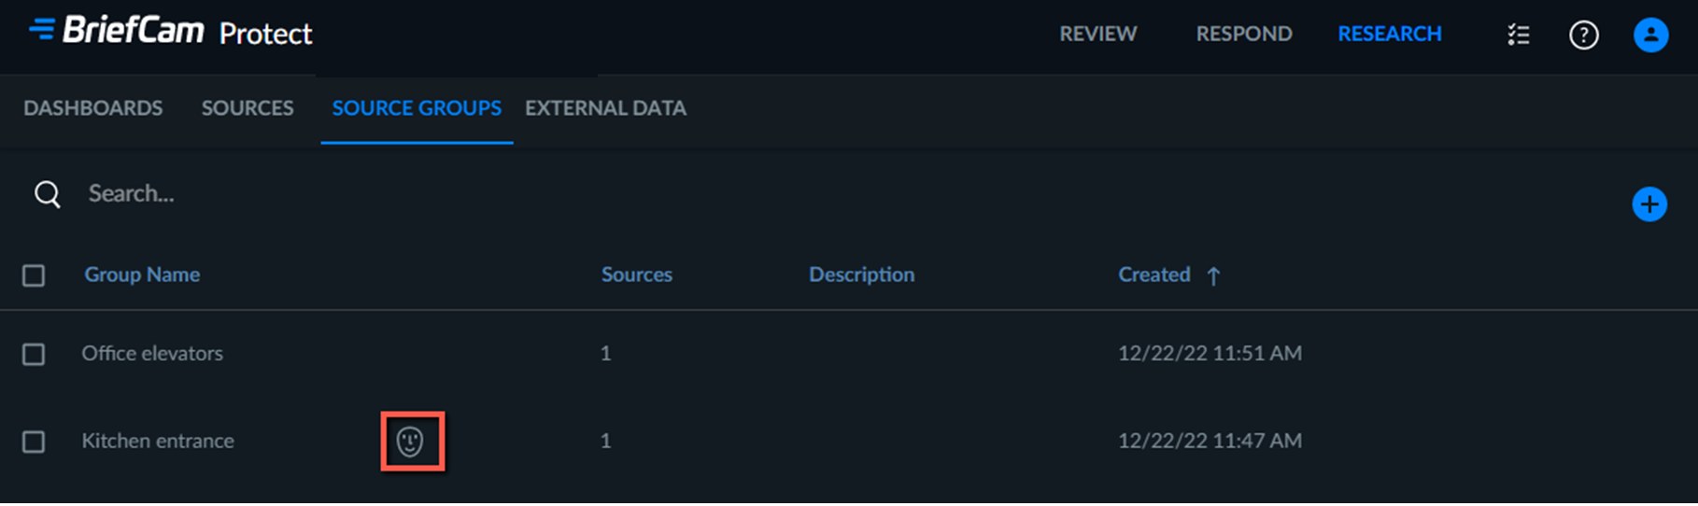Open the Kitchen entrance group
The width and height of the screenshot is (1698, 506).
(158, 441)
